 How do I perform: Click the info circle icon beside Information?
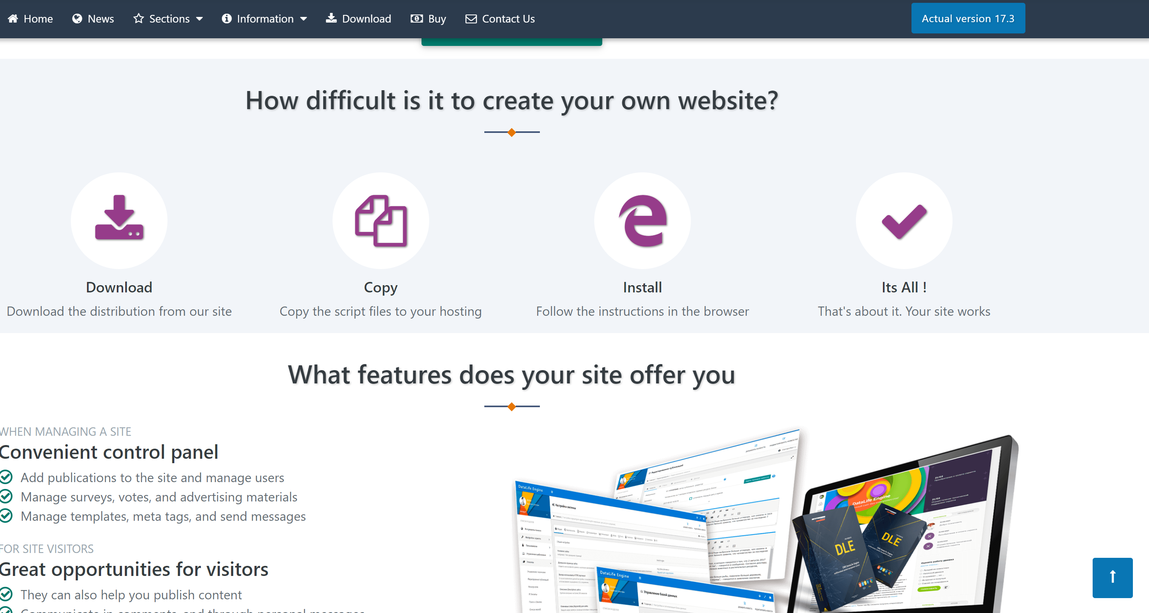[x=227, y=18]
